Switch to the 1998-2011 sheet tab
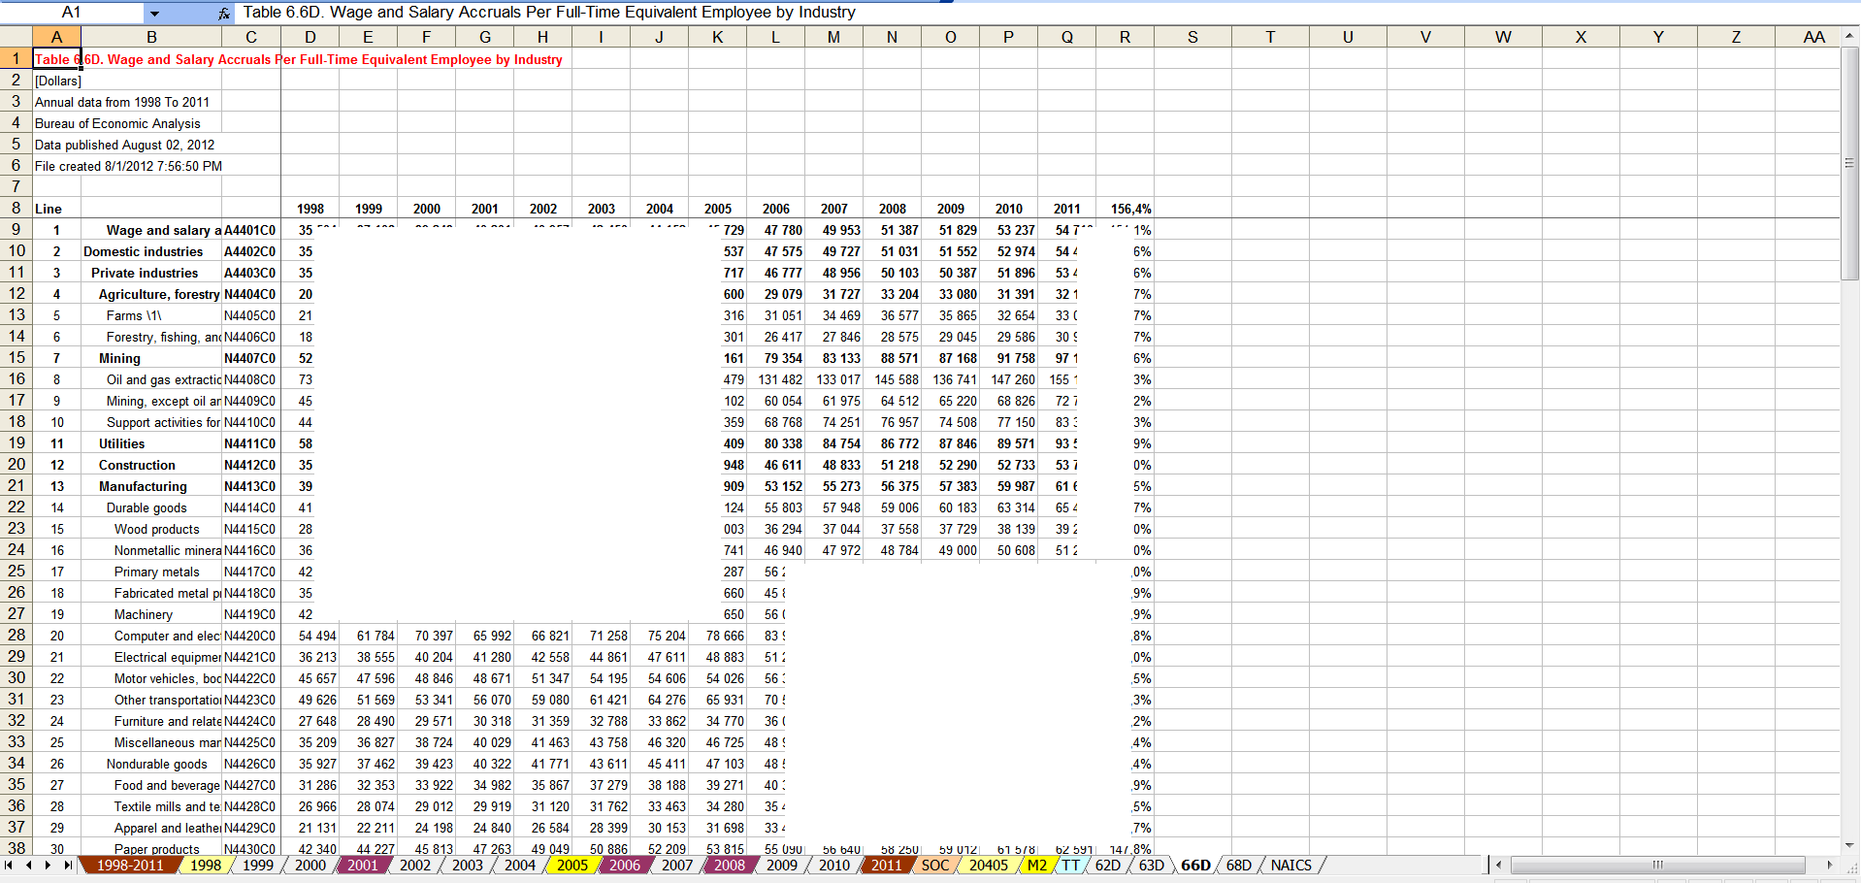1861x883 pixels. click(129, 865)
